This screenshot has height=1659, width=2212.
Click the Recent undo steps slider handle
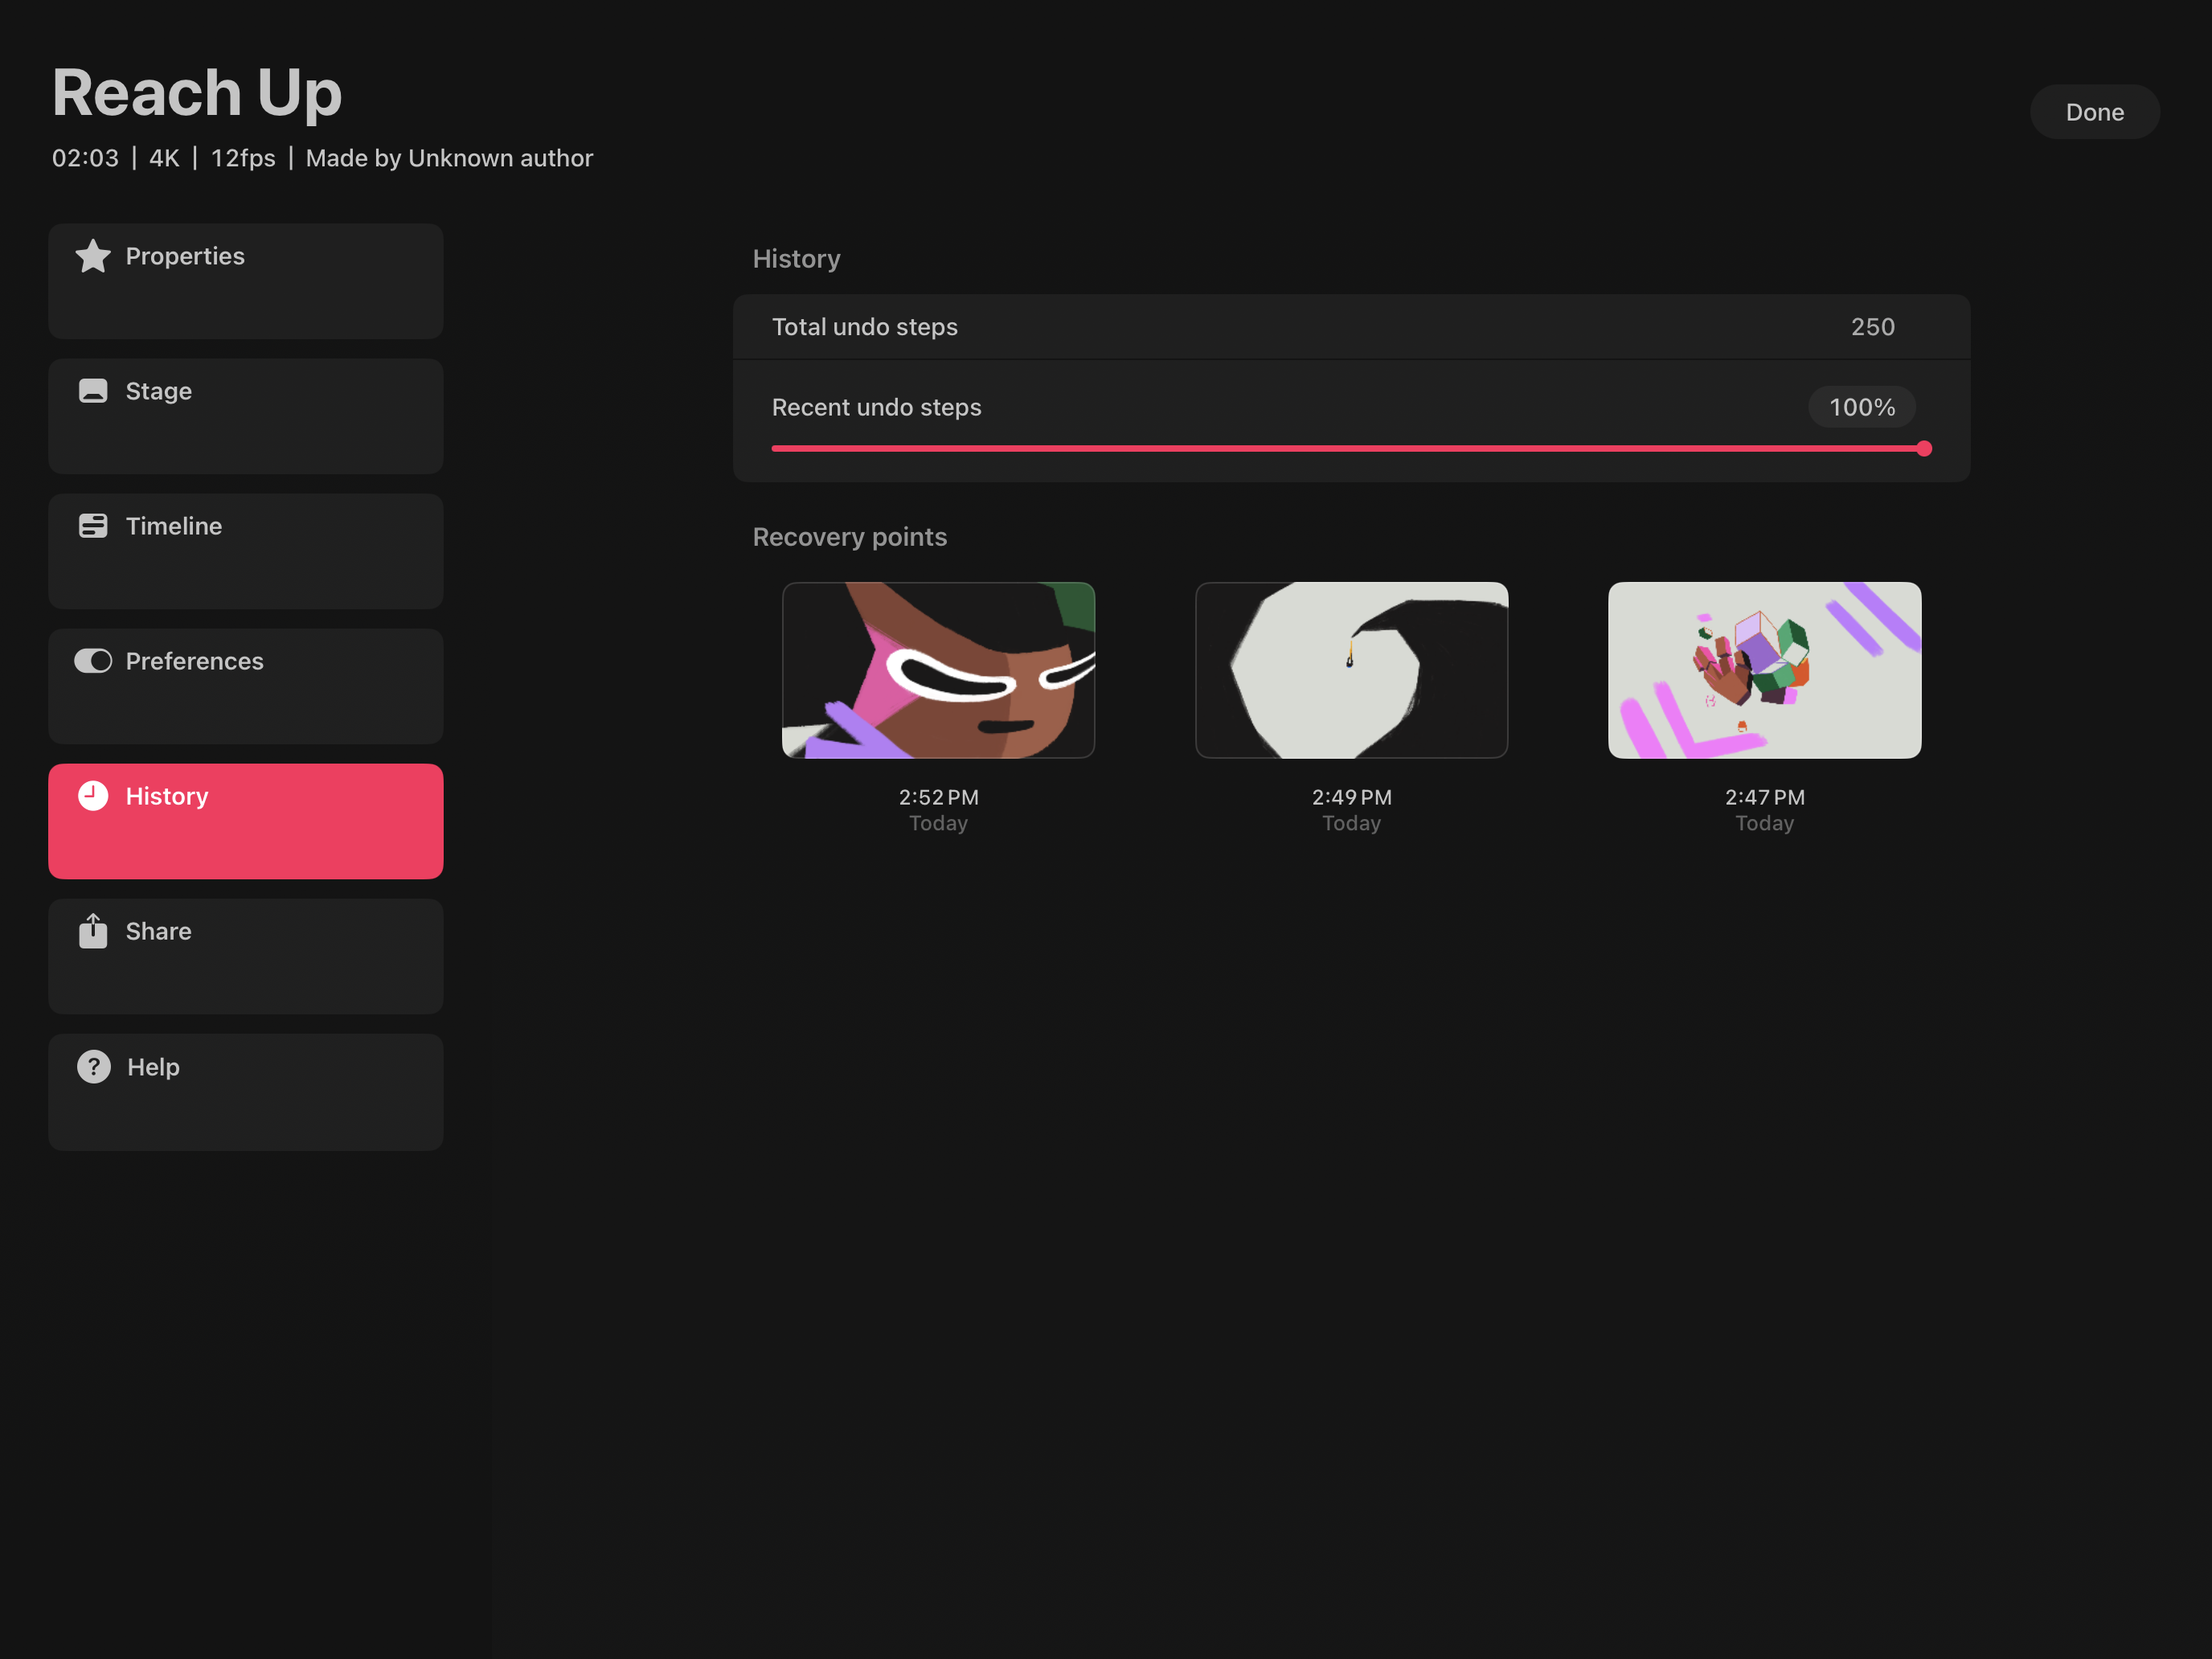(x=1923, y=449)
